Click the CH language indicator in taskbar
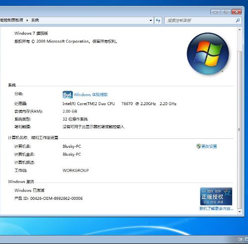The image size is (248, 244). click(x=240, y=239)
